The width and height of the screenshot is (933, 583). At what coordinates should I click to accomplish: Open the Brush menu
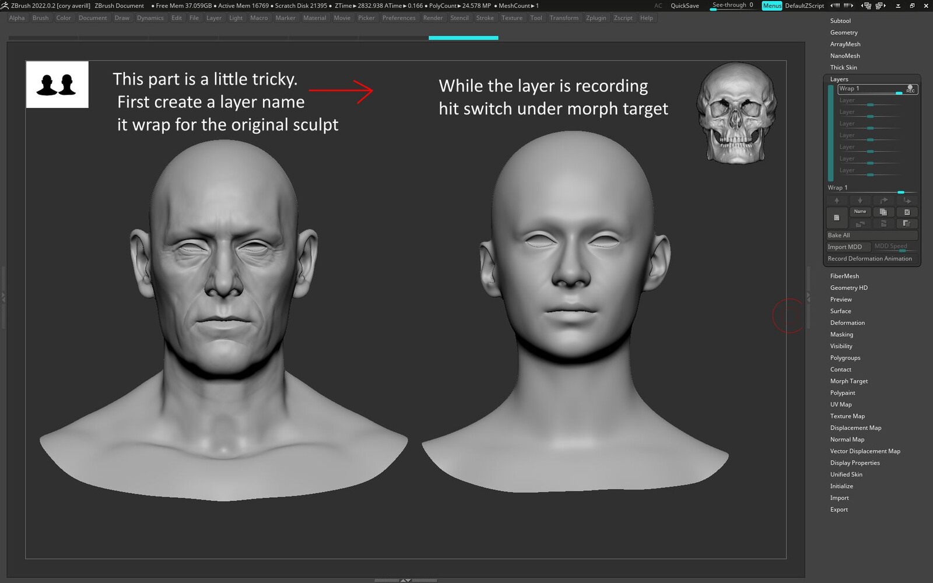[40, 17]
